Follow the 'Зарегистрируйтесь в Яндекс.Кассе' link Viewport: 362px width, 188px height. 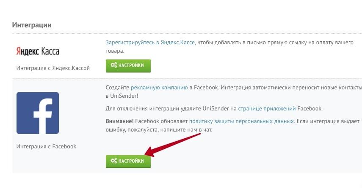[150, 43]
